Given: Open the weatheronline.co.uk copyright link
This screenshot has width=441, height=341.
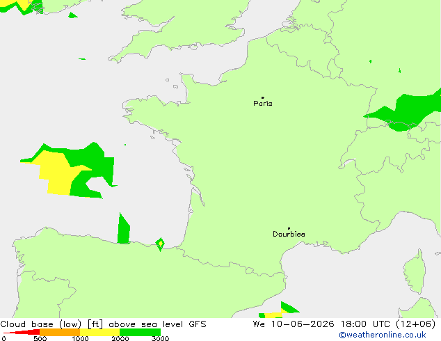Looking at the screenshot, I should click(x=383, y=335).
